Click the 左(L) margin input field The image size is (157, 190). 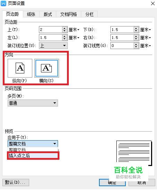click(51, 38)
